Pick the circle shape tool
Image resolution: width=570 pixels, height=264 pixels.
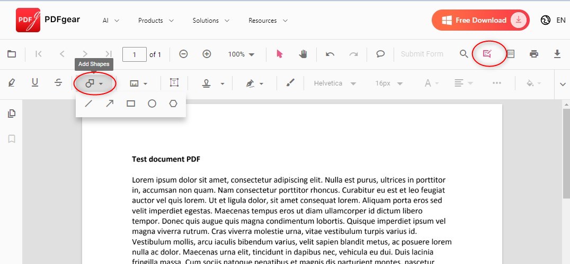click(152, 103)
